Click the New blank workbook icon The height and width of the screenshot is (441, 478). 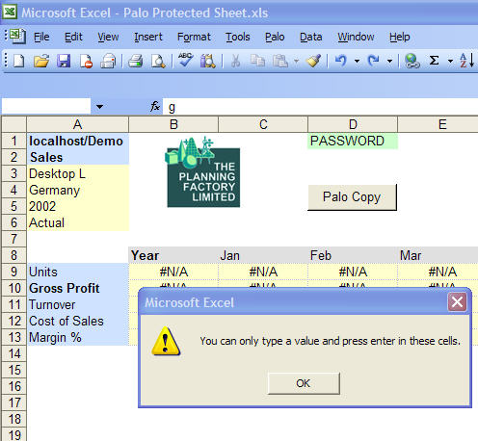point(18,61)
